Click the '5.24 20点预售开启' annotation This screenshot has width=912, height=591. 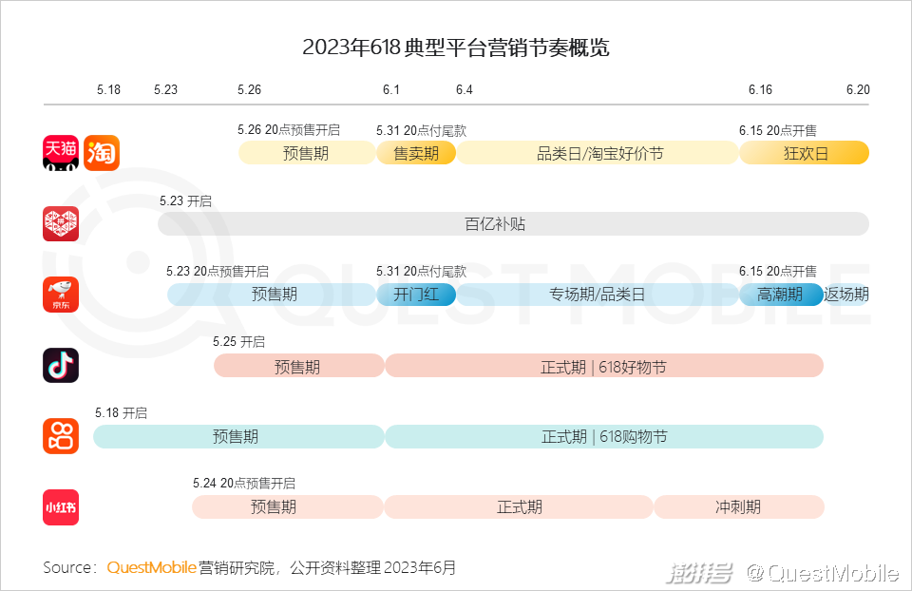[x=244, y=483]
